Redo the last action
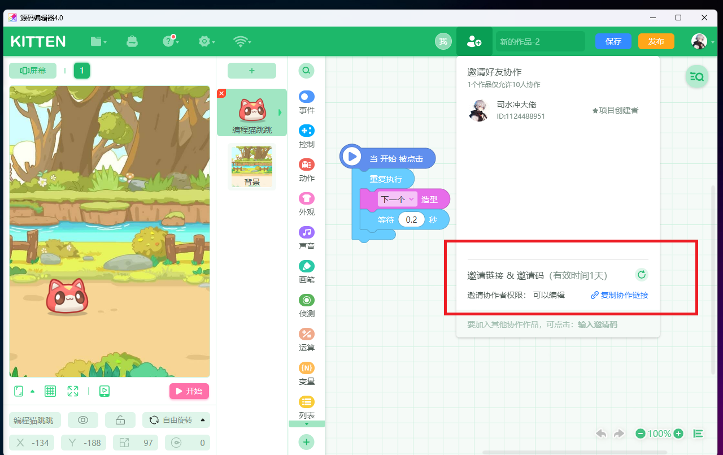The height and width of the screenshot is (455, 723). (x=619, y=434)
